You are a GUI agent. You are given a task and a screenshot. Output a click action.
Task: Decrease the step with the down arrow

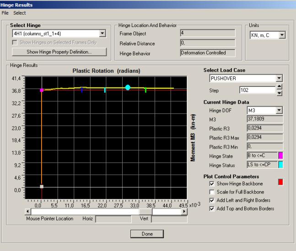coord(280,93)
